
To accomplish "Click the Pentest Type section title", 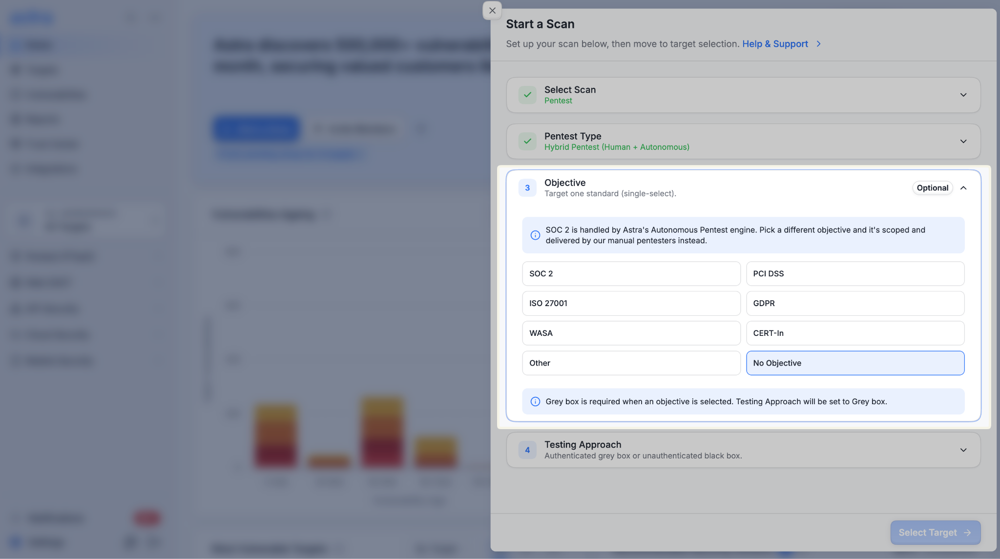I will click(x=573, y=136).
